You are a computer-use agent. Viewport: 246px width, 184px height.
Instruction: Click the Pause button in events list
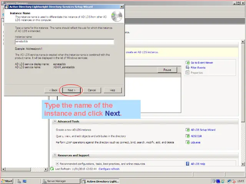click(x=167, y=70)
